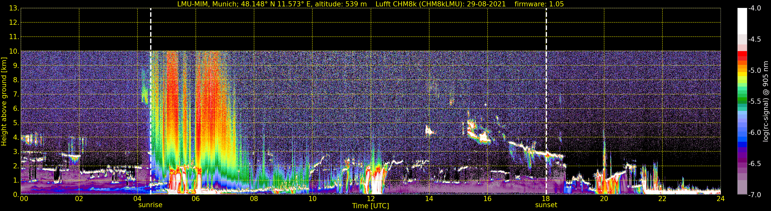The height and width of the screenshot is (211, 771).
Task: Click the time axis tick label '02'
Action: [79, 199]
